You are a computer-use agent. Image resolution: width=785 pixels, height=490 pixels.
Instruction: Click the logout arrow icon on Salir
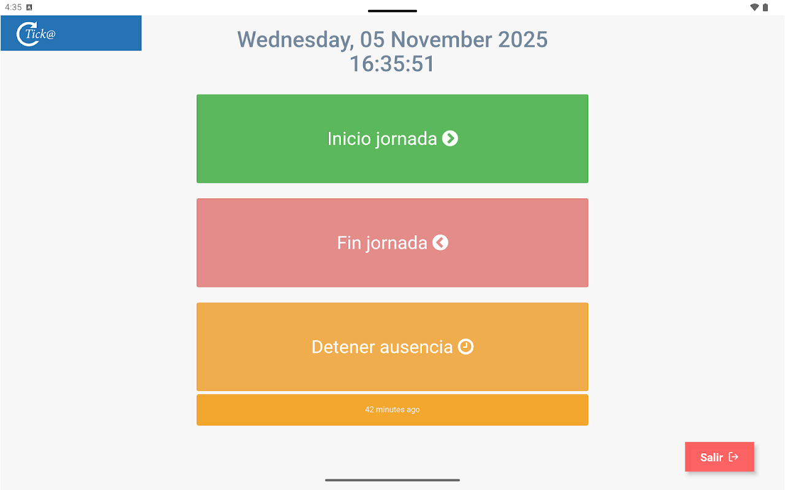point(733,457)
